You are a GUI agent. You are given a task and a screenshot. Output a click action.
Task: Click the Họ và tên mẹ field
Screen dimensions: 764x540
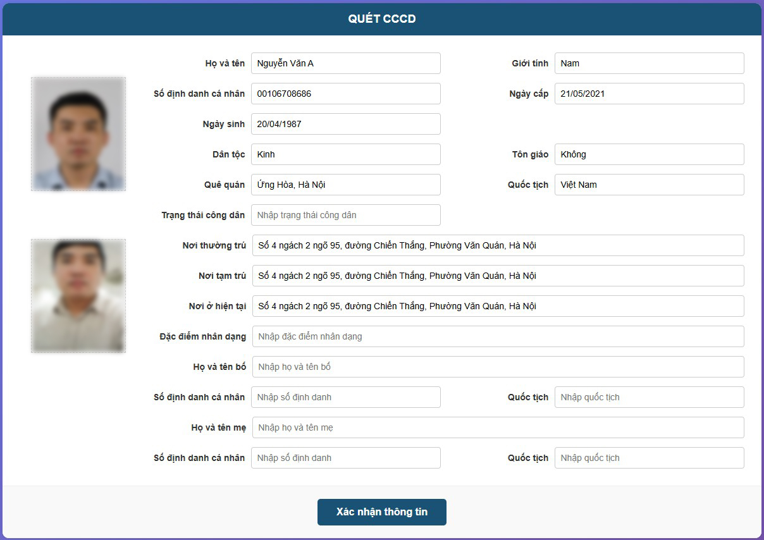click(x=498, y=427)
